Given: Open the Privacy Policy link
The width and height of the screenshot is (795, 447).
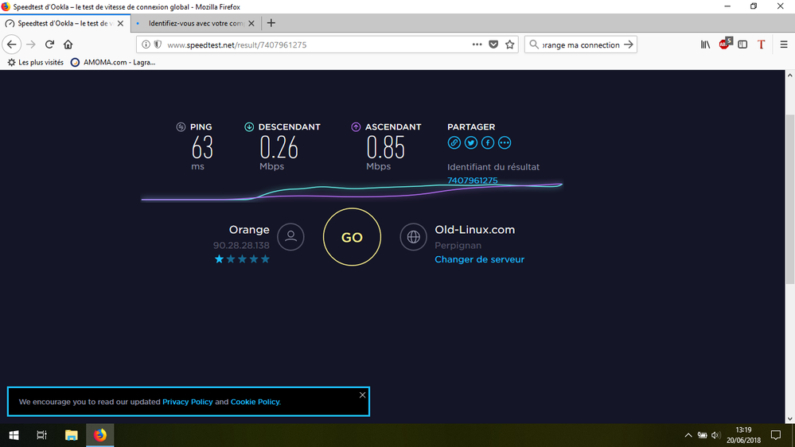Looking at the screenshot, I should pyautogui.click(x=188, y=402).
